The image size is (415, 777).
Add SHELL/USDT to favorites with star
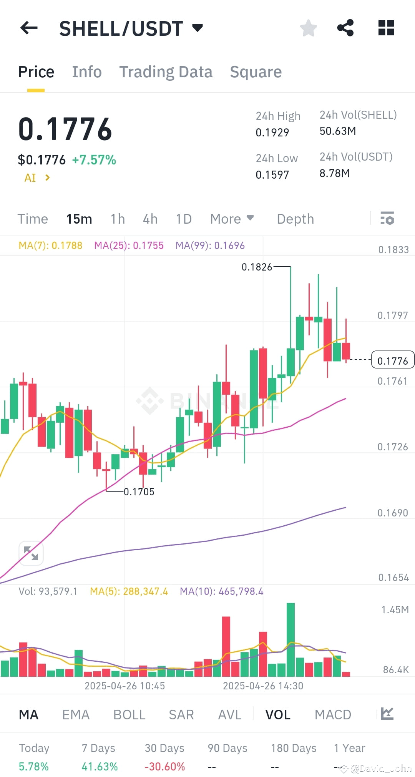tap(308, 28)
